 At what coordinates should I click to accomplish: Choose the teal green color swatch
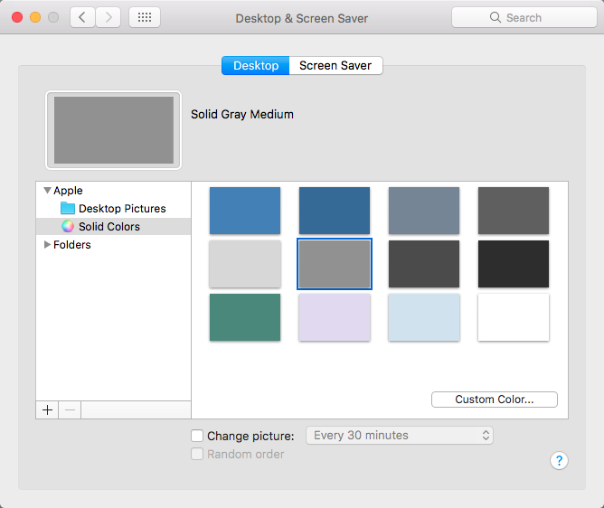245,317
